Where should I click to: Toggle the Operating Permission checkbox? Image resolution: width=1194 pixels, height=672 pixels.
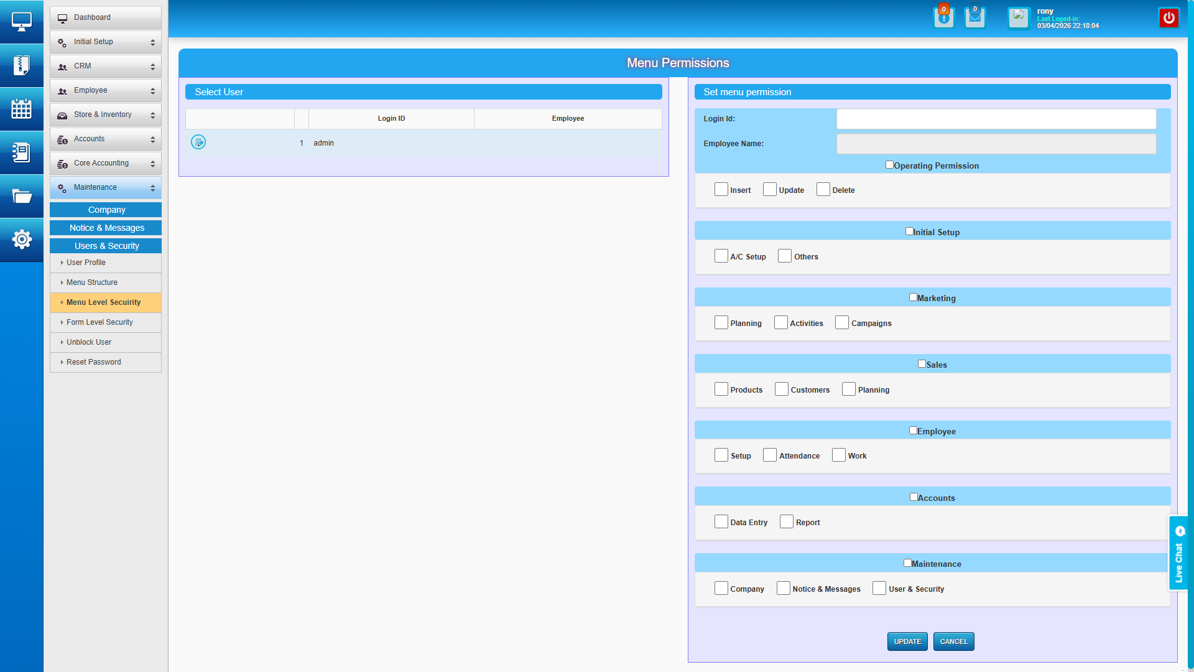(x=889, y=165)
